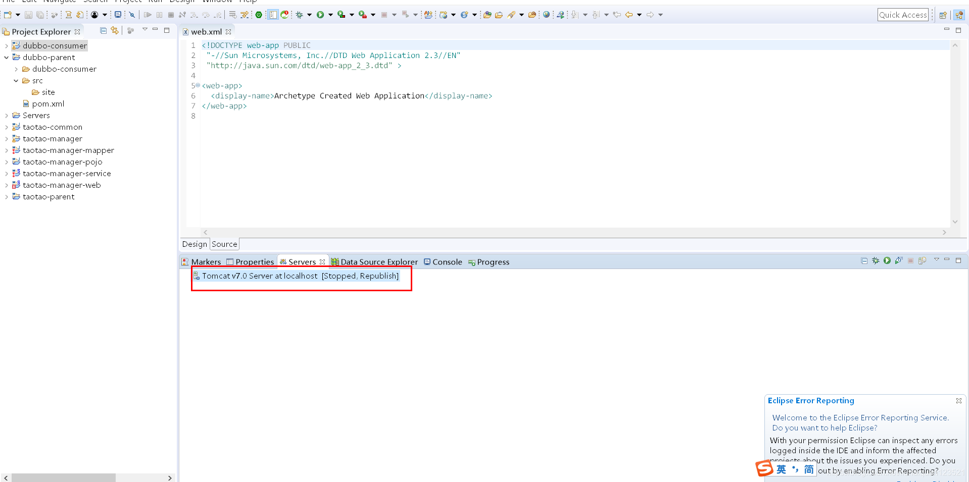This screenshot has height=482, width=969.
Task: Open the Run dropdown arrow in main toolbar
Action: tap(330, 15)
